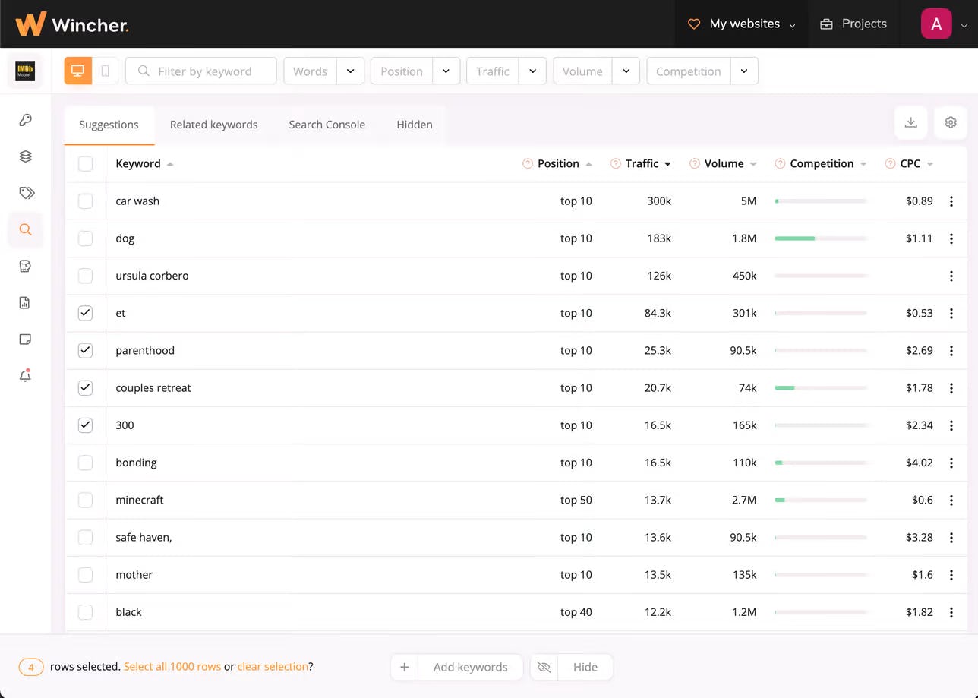
Task: Uncheck the 'parenthood' keyword row
Action: point(85,350)
